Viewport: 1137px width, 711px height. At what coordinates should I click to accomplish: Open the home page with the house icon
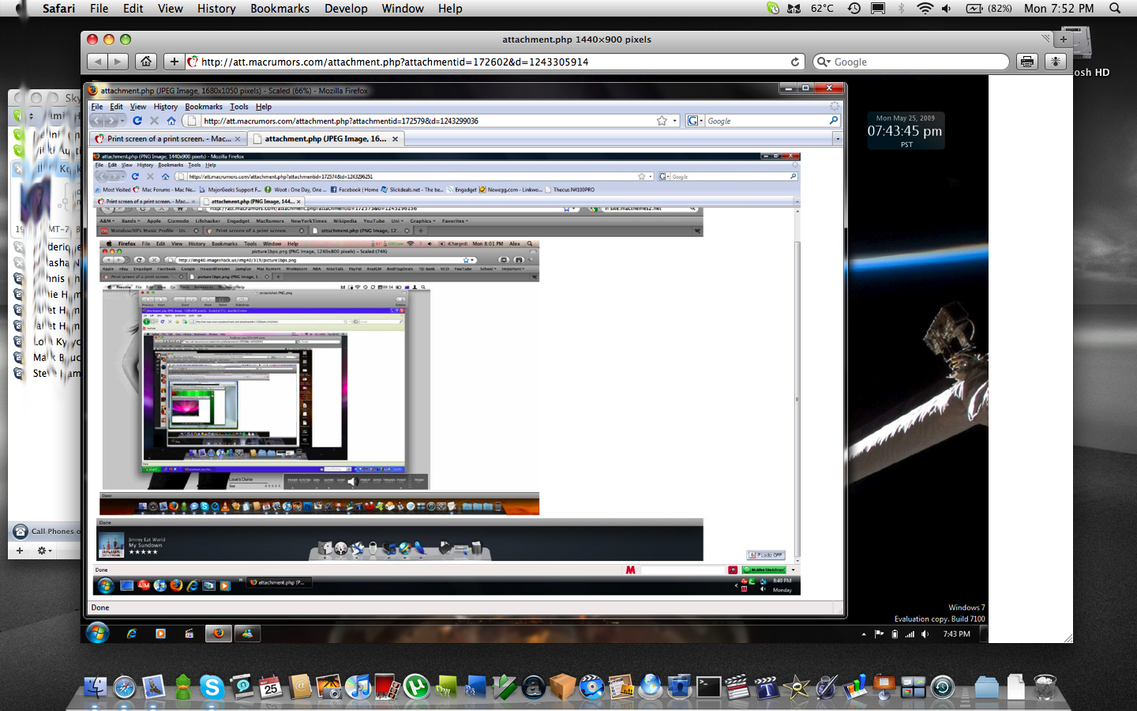point(146,62)
